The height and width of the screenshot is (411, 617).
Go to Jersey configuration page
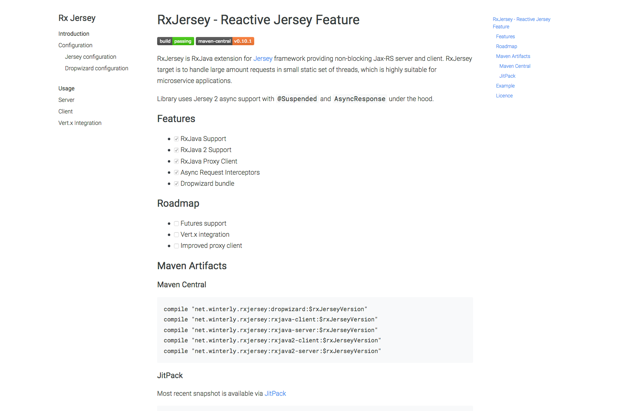[x=90, y=57]
